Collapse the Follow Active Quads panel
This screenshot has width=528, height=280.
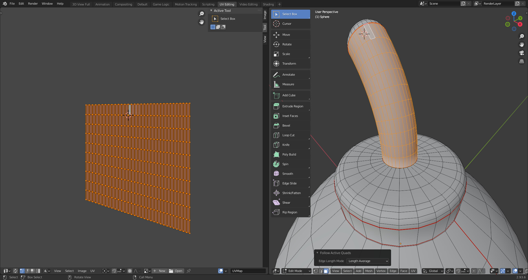point(317,253)
